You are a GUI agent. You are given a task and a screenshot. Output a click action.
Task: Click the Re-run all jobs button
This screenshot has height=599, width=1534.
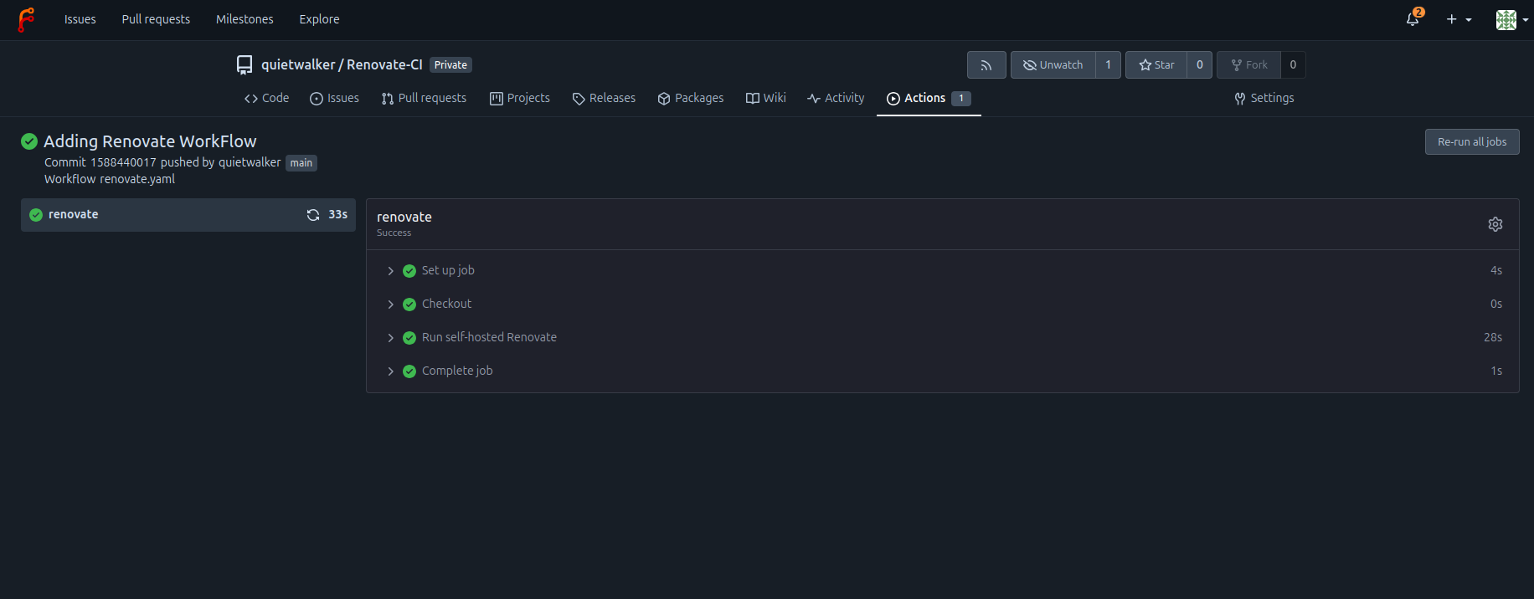click(1471, 141)
